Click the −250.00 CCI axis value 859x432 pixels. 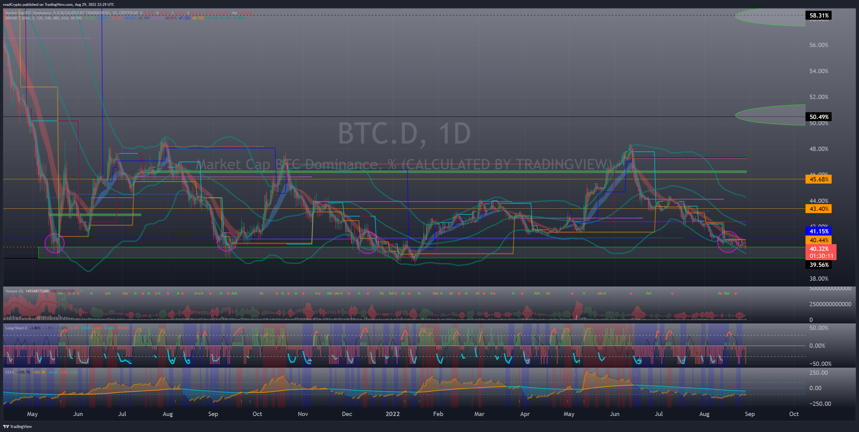[x=820, y=404]
